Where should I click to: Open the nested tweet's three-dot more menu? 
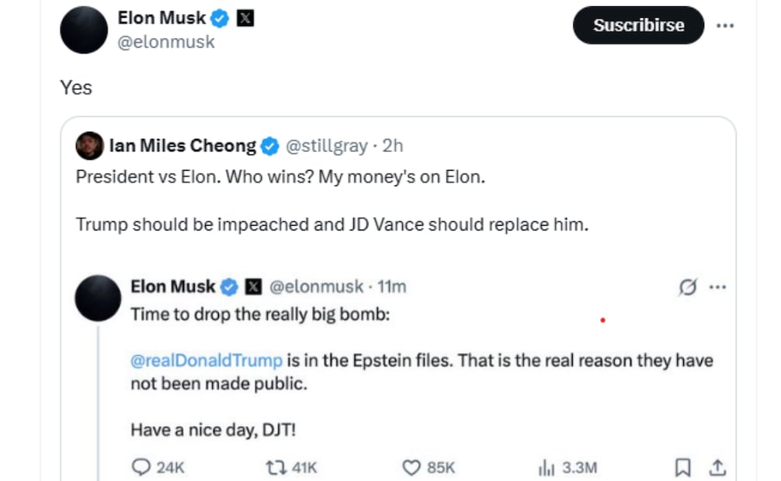pyautogui.click(x=717, y=287)
